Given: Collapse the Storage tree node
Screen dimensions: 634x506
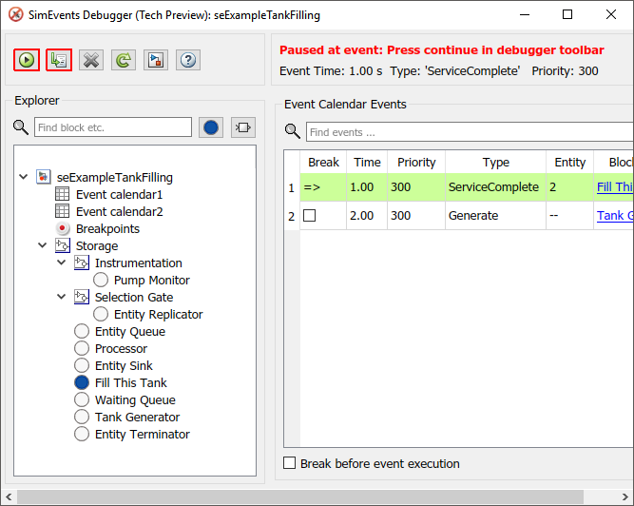Looking at the screenshot, I should (x=43, y=245).
